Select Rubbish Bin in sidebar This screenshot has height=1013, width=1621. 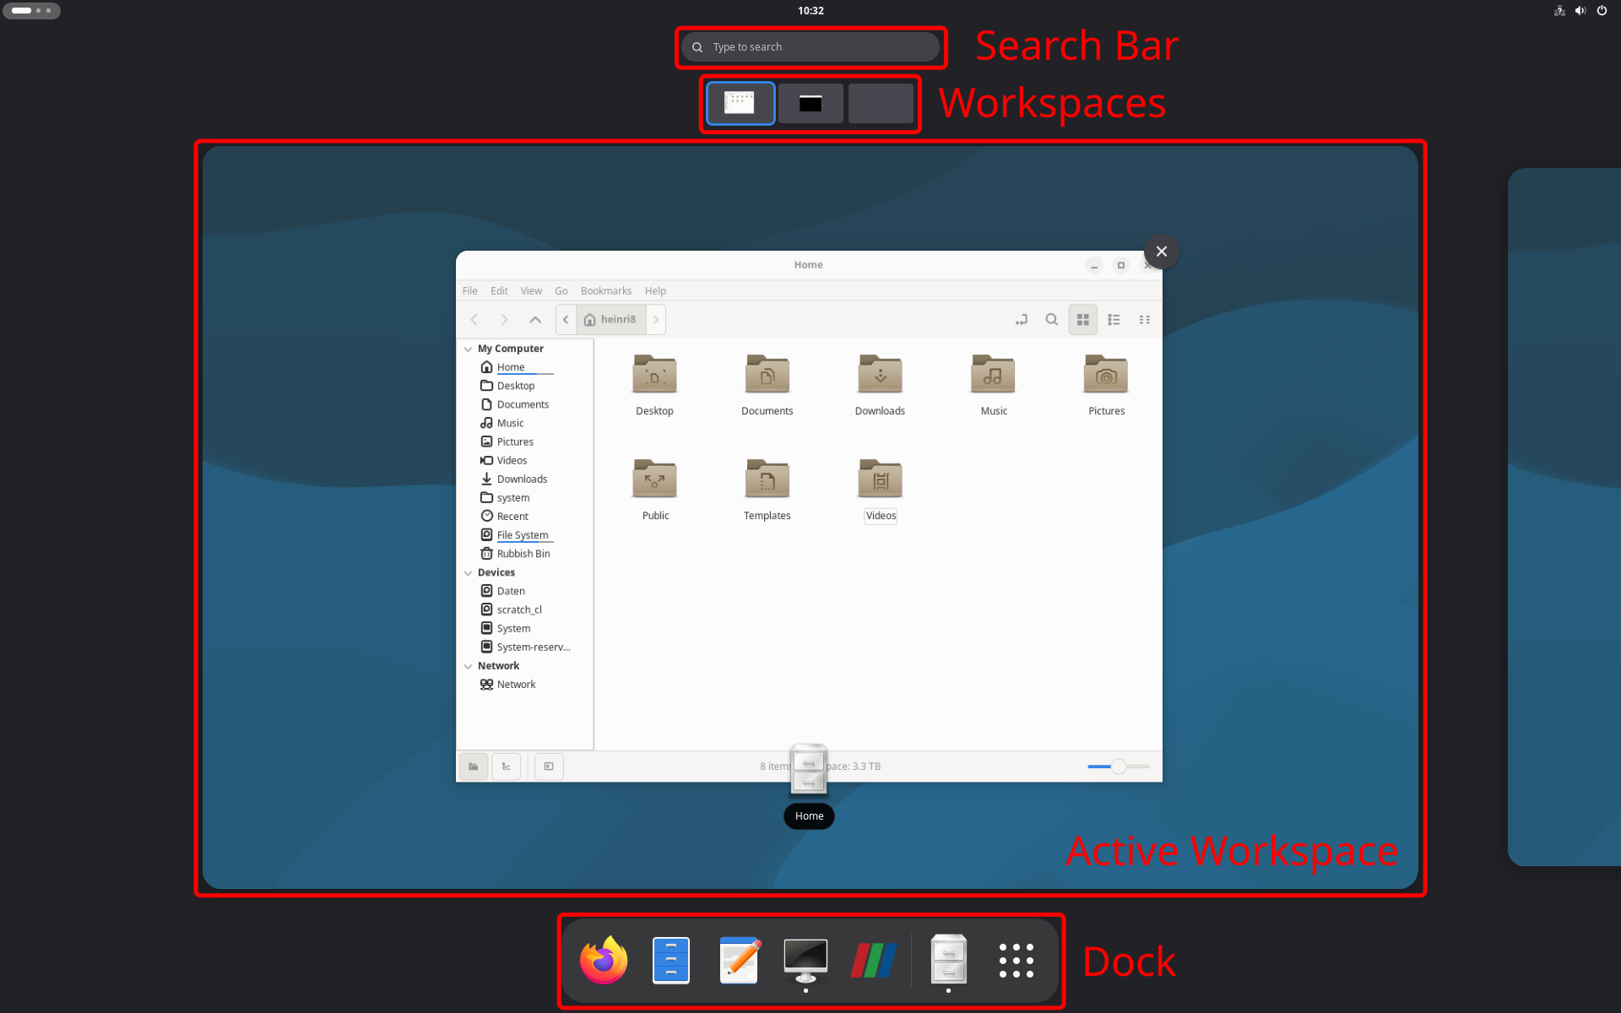523,554
